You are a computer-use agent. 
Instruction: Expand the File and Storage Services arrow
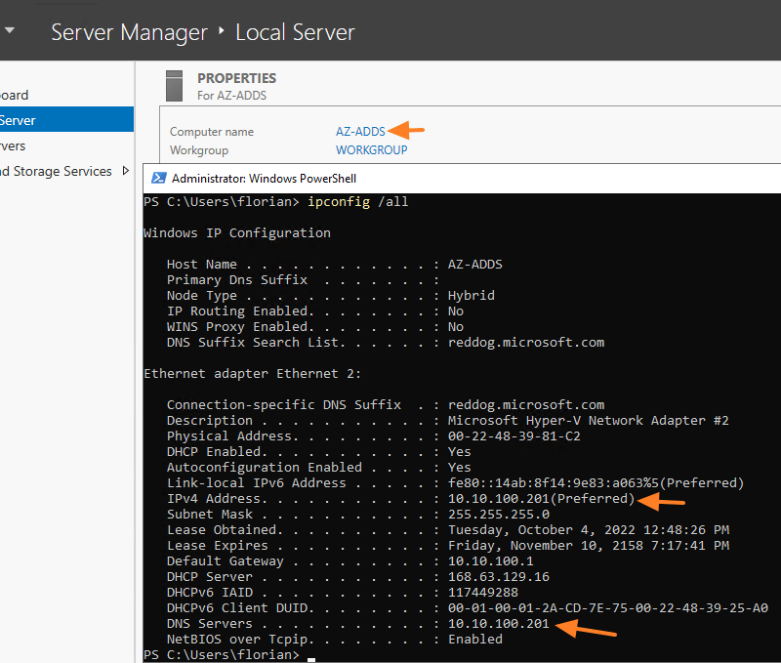[125, 171]
